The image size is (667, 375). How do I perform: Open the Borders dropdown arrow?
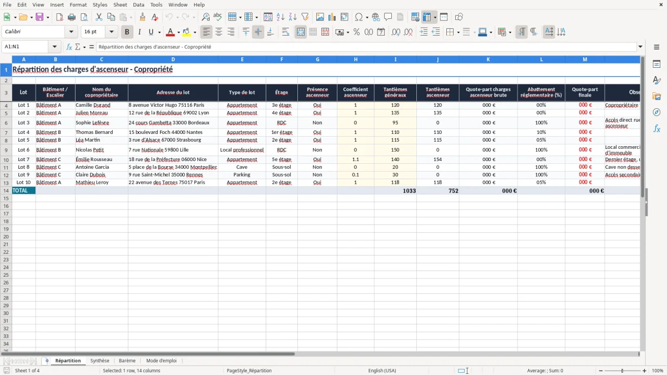[x=458, y=32]
